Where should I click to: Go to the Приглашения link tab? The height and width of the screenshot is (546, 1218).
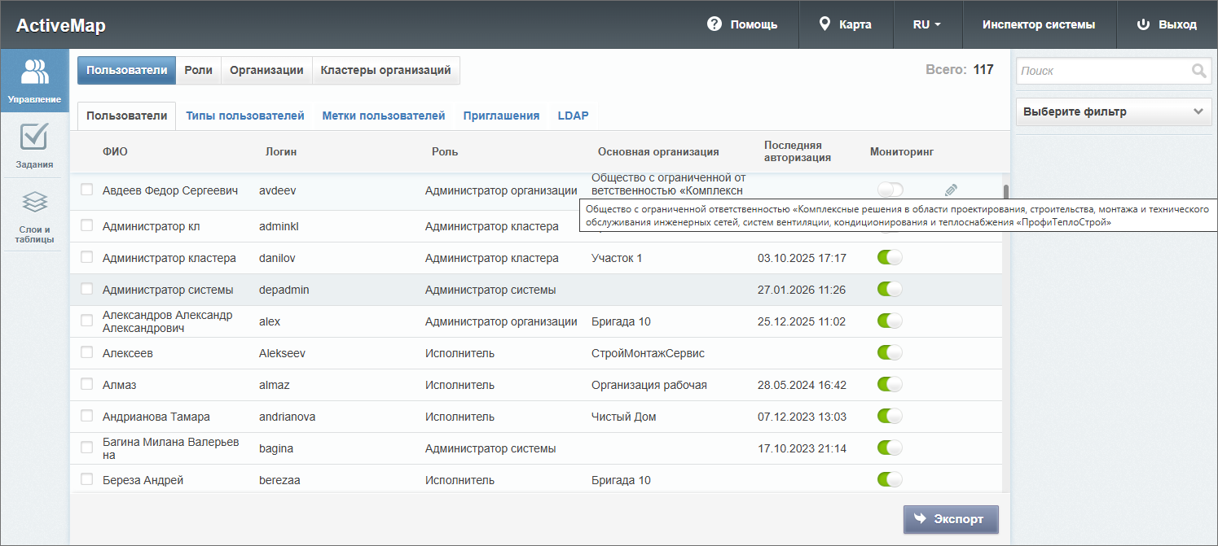click(x=501, y=116)
